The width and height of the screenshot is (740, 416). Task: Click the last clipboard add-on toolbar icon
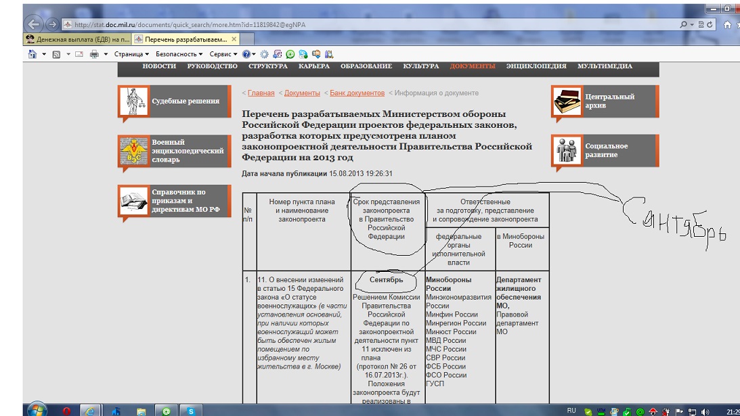point(329,54)
